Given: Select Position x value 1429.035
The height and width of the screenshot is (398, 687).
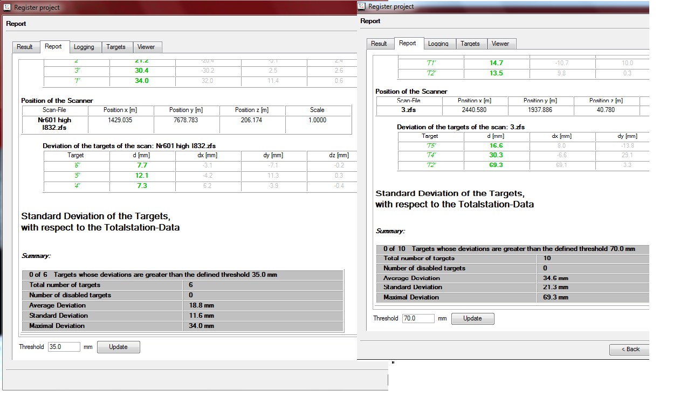Looking at the screenshot, I should click(121, 120).
